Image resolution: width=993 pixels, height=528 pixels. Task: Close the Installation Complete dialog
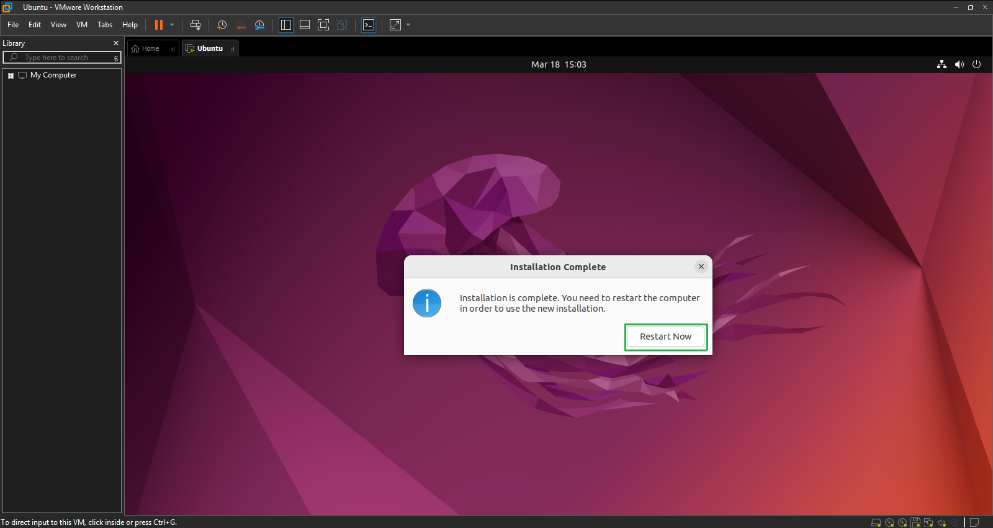pos(701,266)
